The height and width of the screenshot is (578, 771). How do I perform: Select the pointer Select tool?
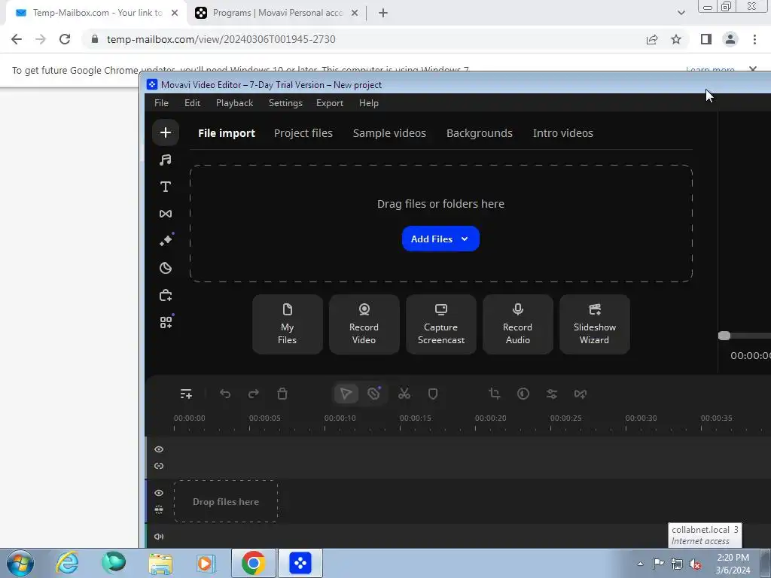[346, 394]
